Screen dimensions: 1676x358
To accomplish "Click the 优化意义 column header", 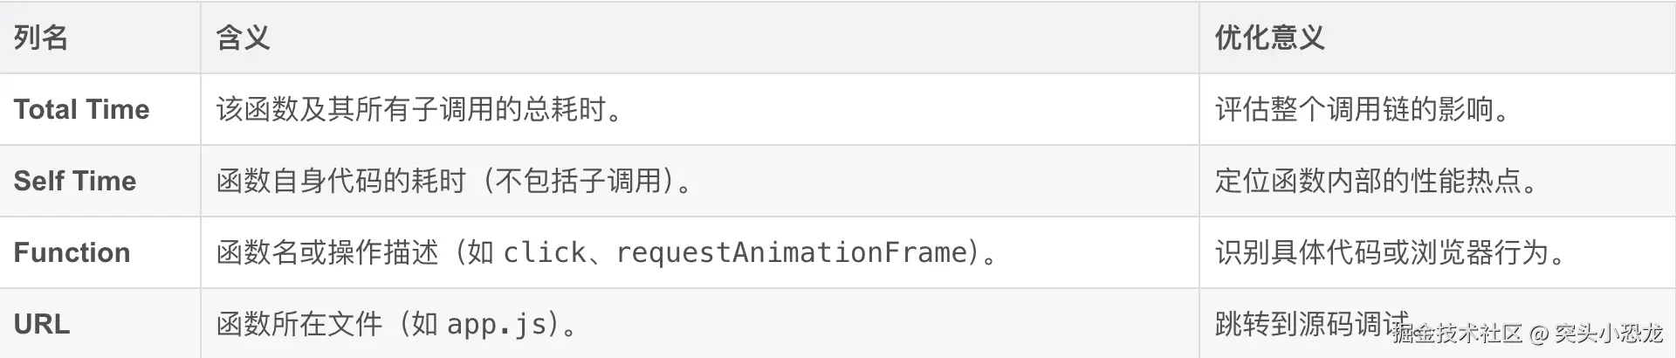I will 1269,38.
